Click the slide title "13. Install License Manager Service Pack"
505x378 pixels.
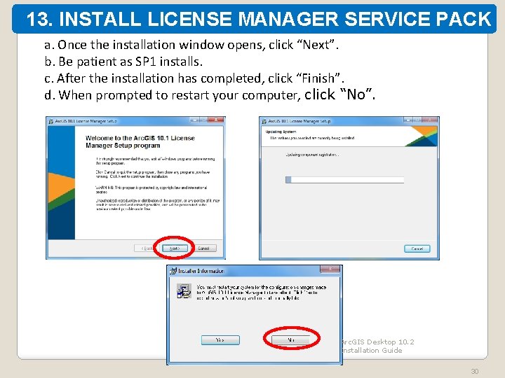[258, 19]
